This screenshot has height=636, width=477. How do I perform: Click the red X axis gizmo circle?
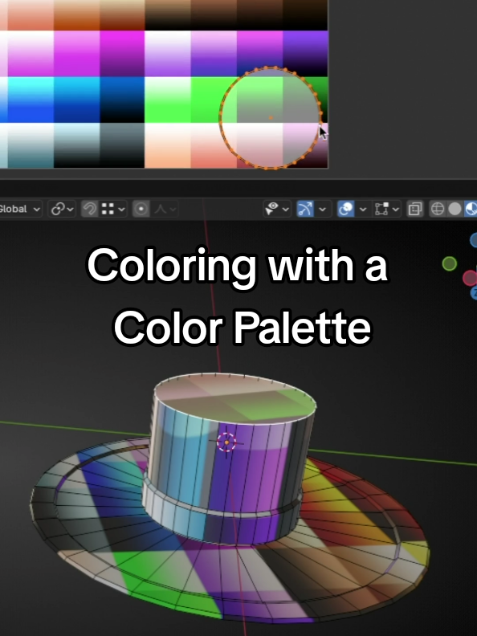coord(470,278)
